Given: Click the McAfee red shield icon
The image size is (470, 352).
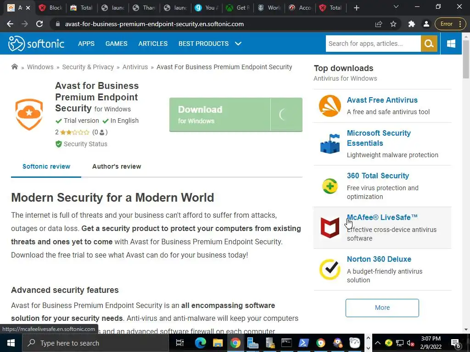Looking at the screenshot, I should click(330, 228).
